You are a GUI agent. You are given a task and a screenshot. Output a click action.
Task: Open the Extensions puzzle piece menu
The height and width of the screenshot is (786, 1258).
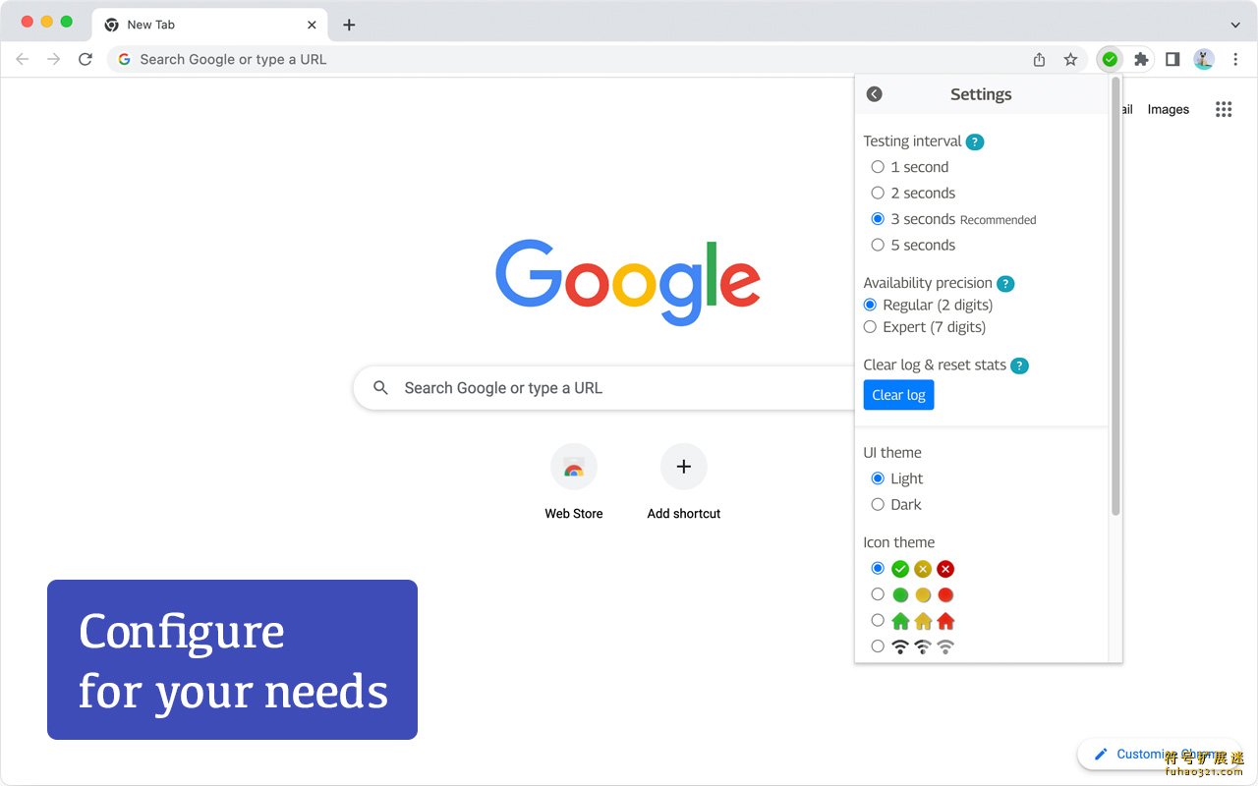pyautogui.click(x=1141, y=59)
